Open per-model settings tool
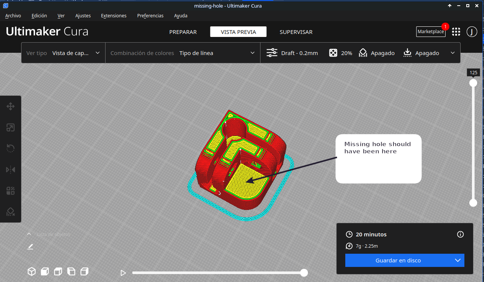This screenshot has height=282, width=484. (11, 191)
